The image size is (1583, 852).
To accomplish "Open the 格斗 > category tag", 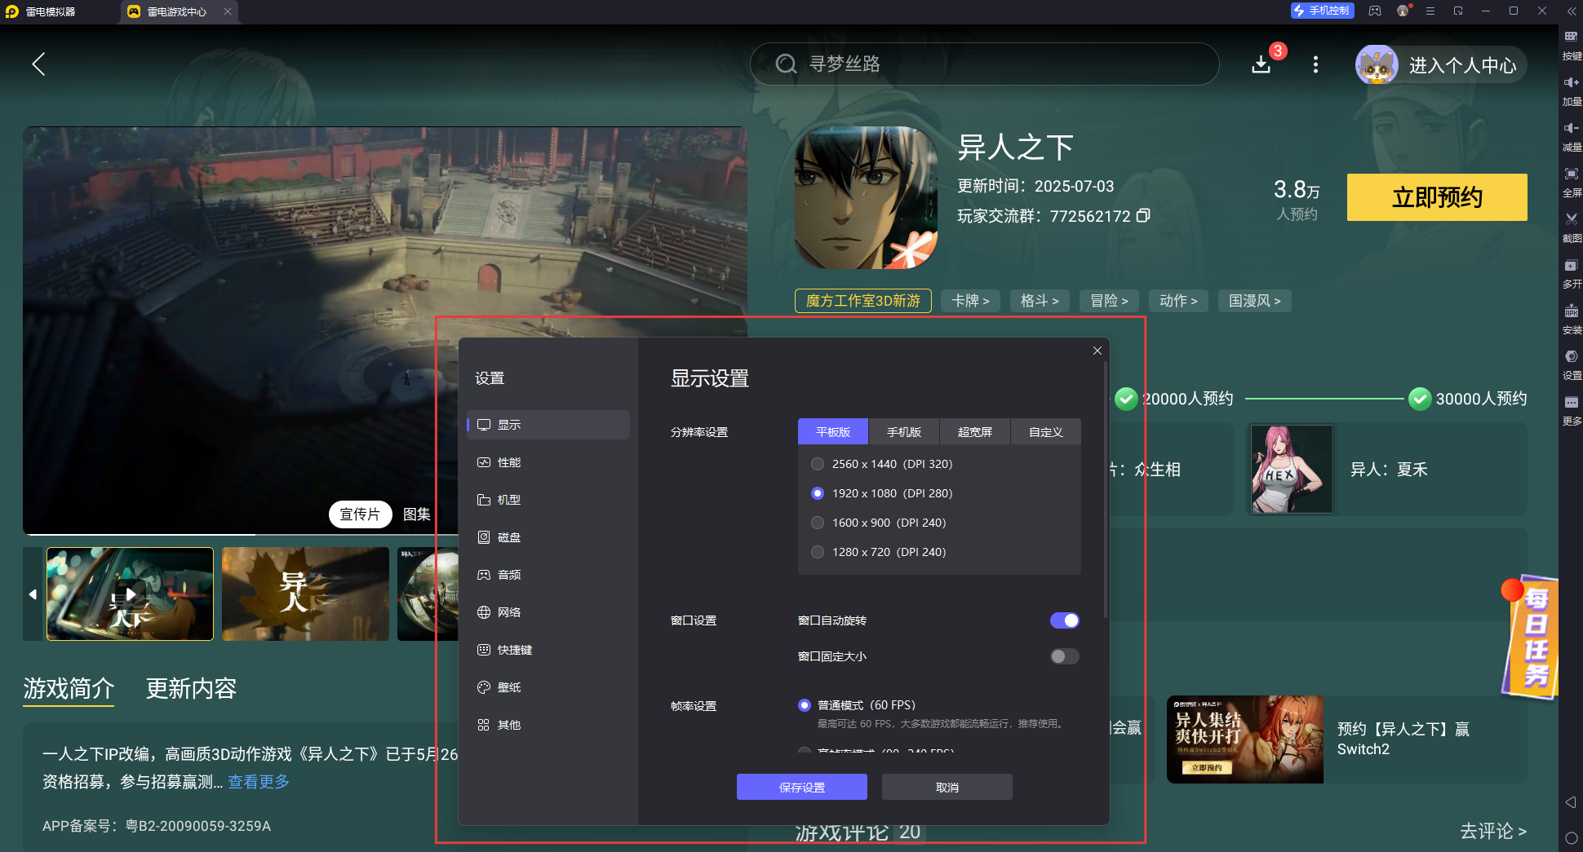I will [1040, 301].
